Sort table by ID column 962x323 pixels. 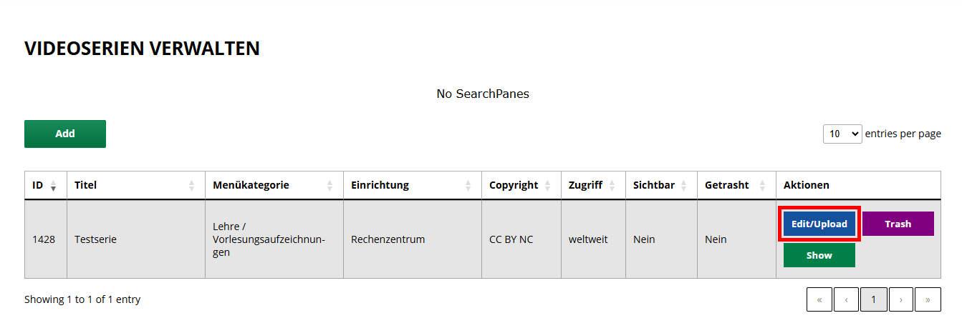click(45, 185)
